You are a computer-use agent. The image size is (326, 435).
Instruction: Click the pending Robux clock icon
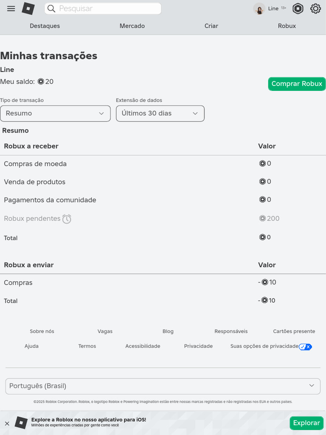coord(67,219)
